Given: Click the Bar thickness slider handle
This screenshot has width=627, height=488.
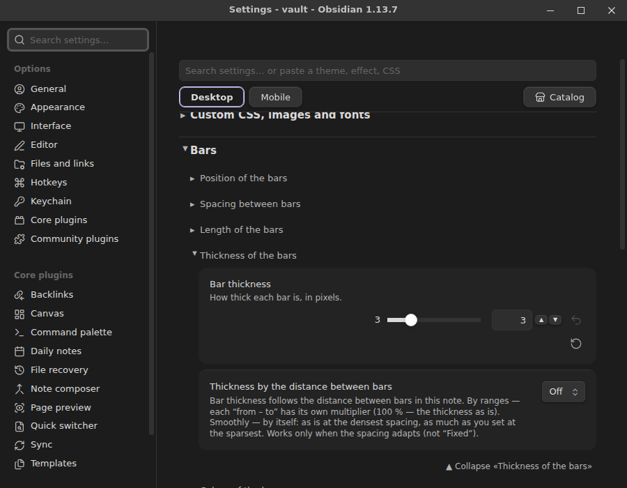Looking at the screenshot, I should point(410,320).
